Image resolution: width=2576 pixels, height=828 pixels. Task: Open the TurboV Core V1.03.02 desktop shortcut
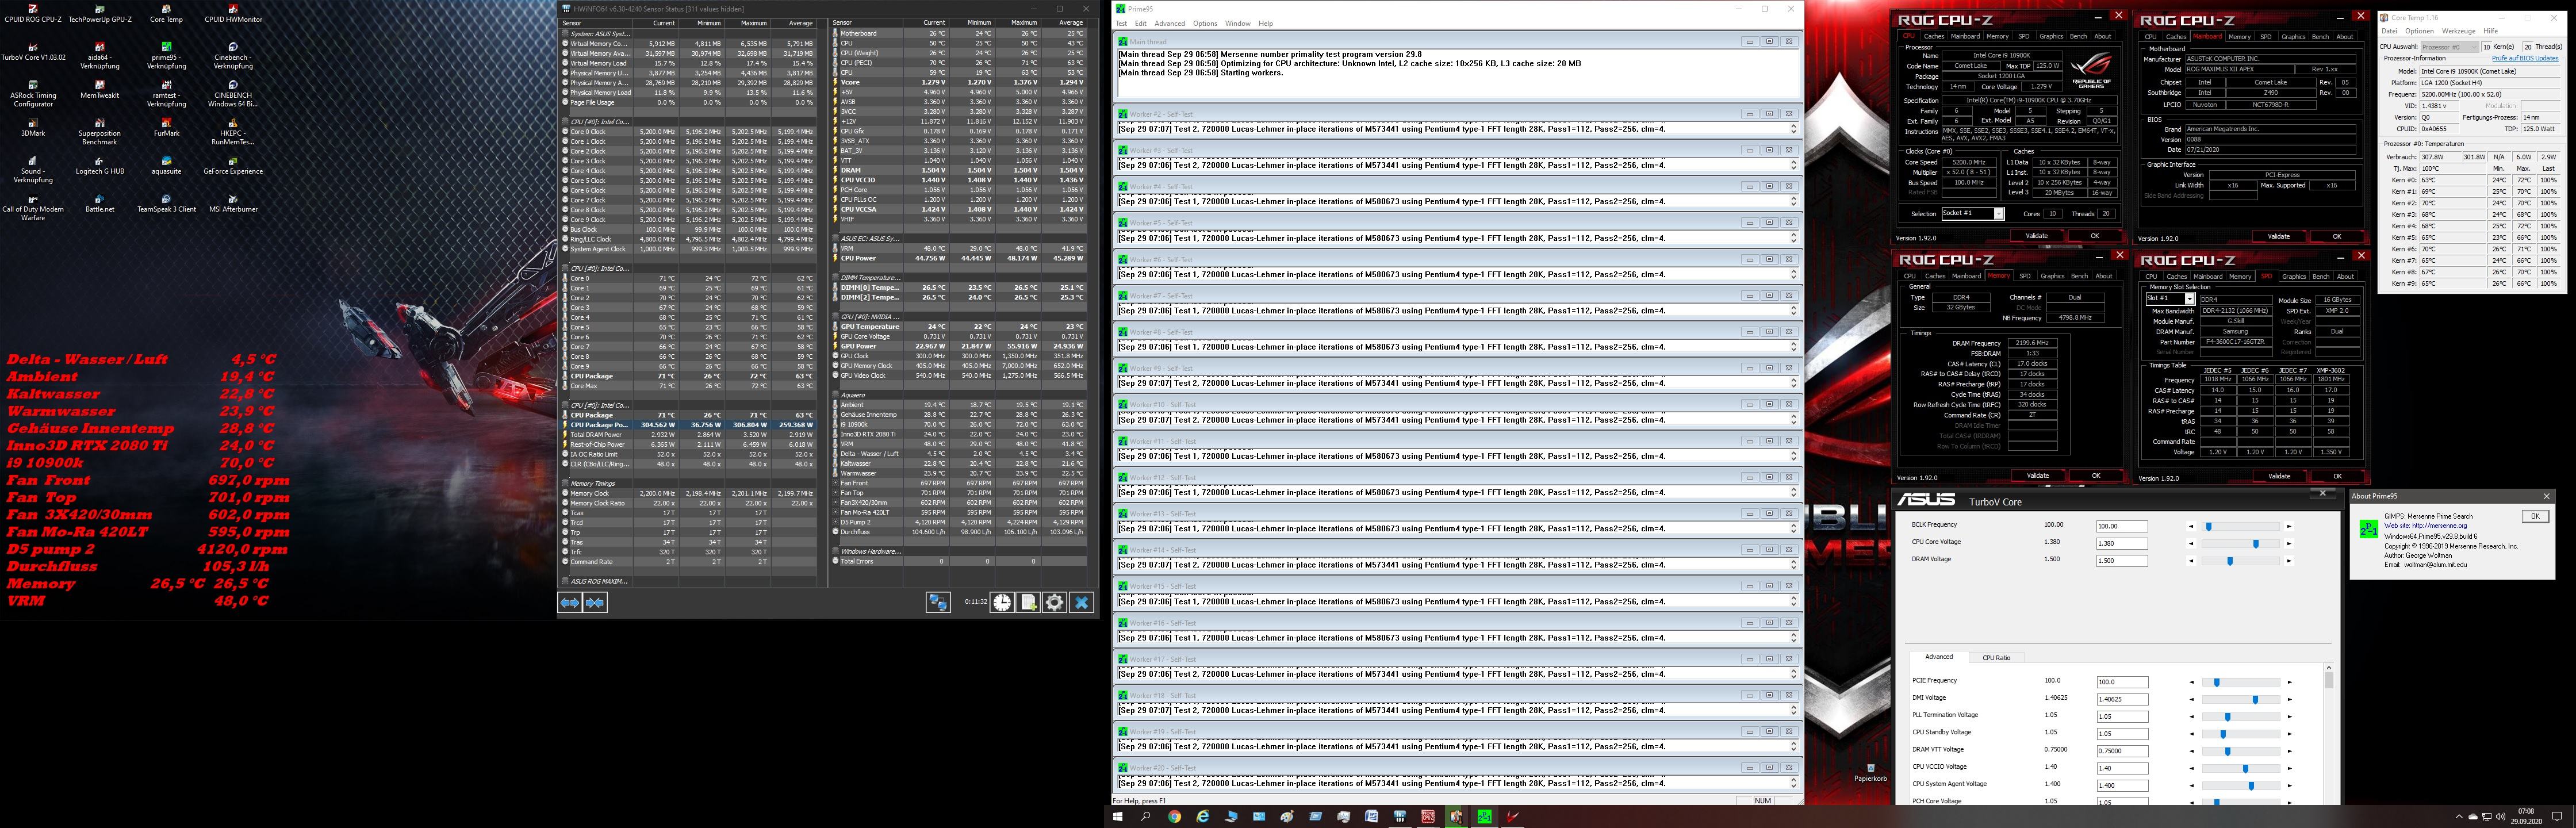point(33,52)
